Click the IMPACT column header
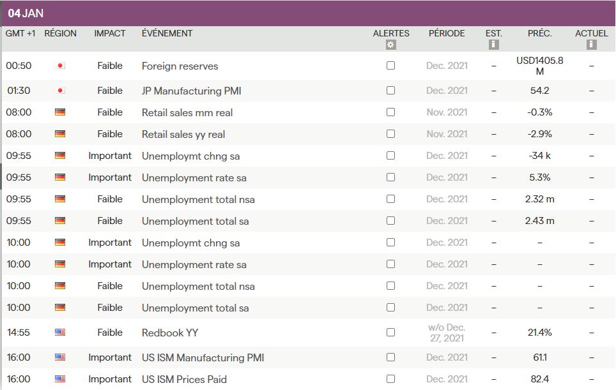 [110, 33]
